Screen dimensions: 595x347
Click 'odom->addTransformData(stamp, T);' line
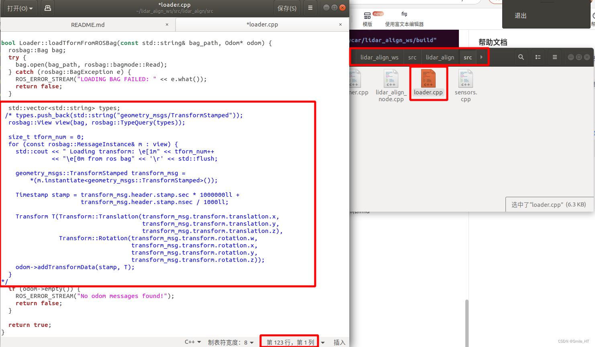click(x=75, y=267)
